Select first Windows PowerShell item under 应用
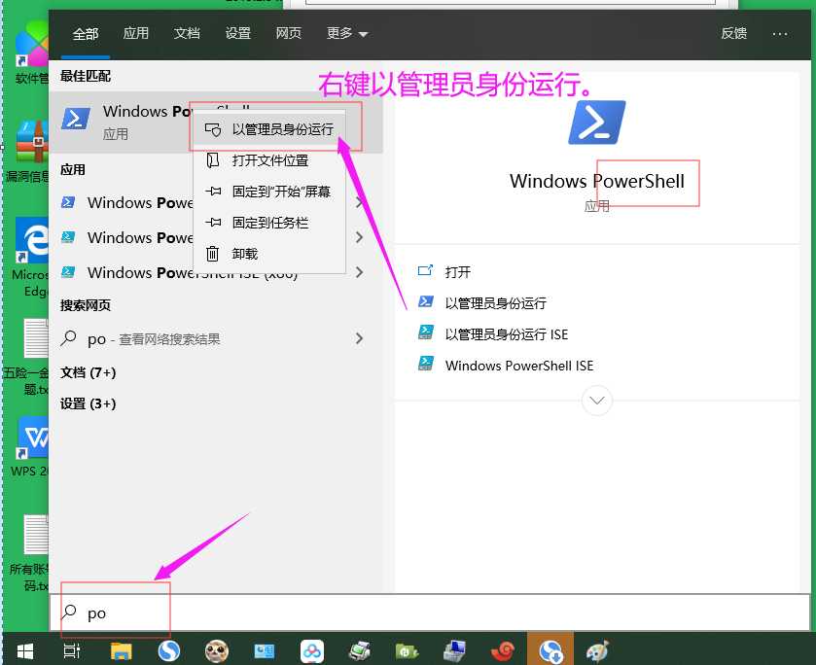Screen dimensions: 816x665 click(x=216, y=202)
